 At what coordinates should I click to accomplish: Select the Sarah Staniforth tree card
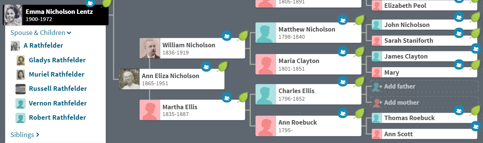pyautogui.click(x=424, y=41)
